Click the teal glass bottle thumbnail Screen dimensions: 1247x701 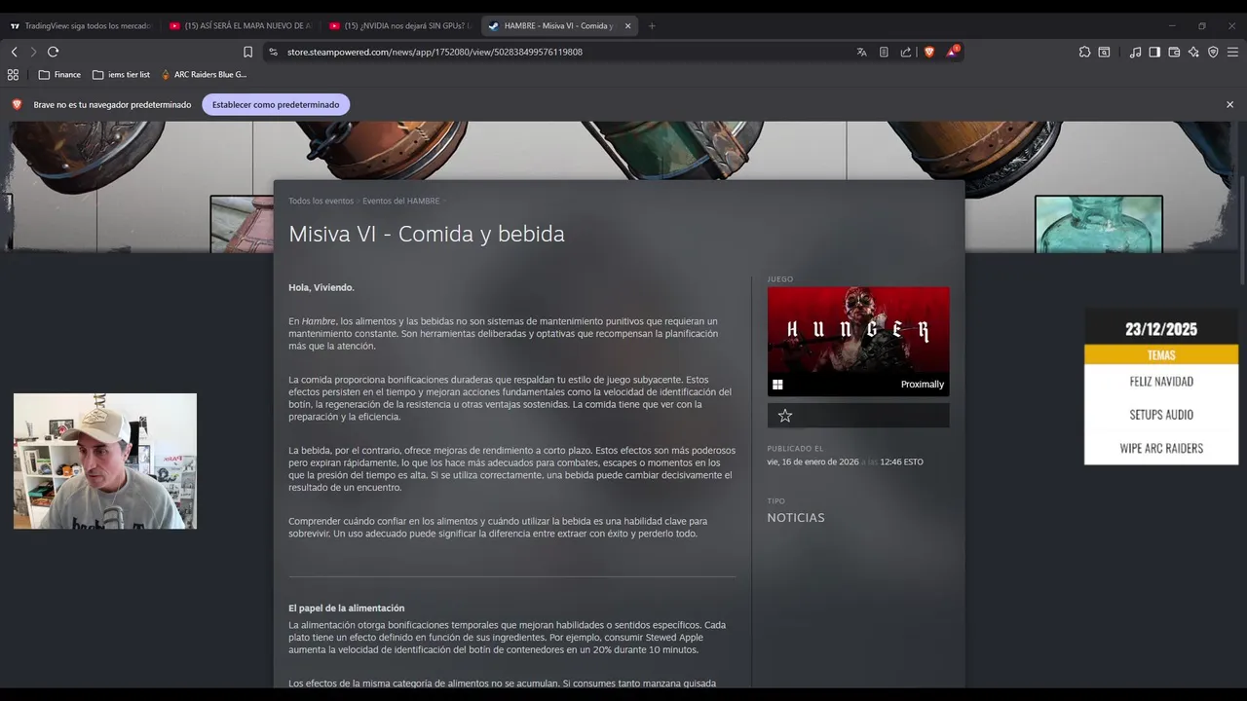pyautogui.click(x=1099, y=224)
